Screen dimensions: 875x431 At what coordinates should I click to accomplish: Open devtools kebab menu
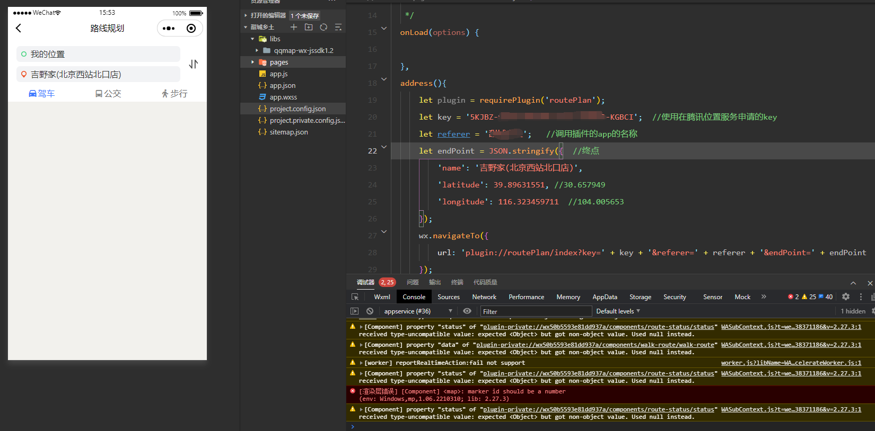[x=861, y=297]
